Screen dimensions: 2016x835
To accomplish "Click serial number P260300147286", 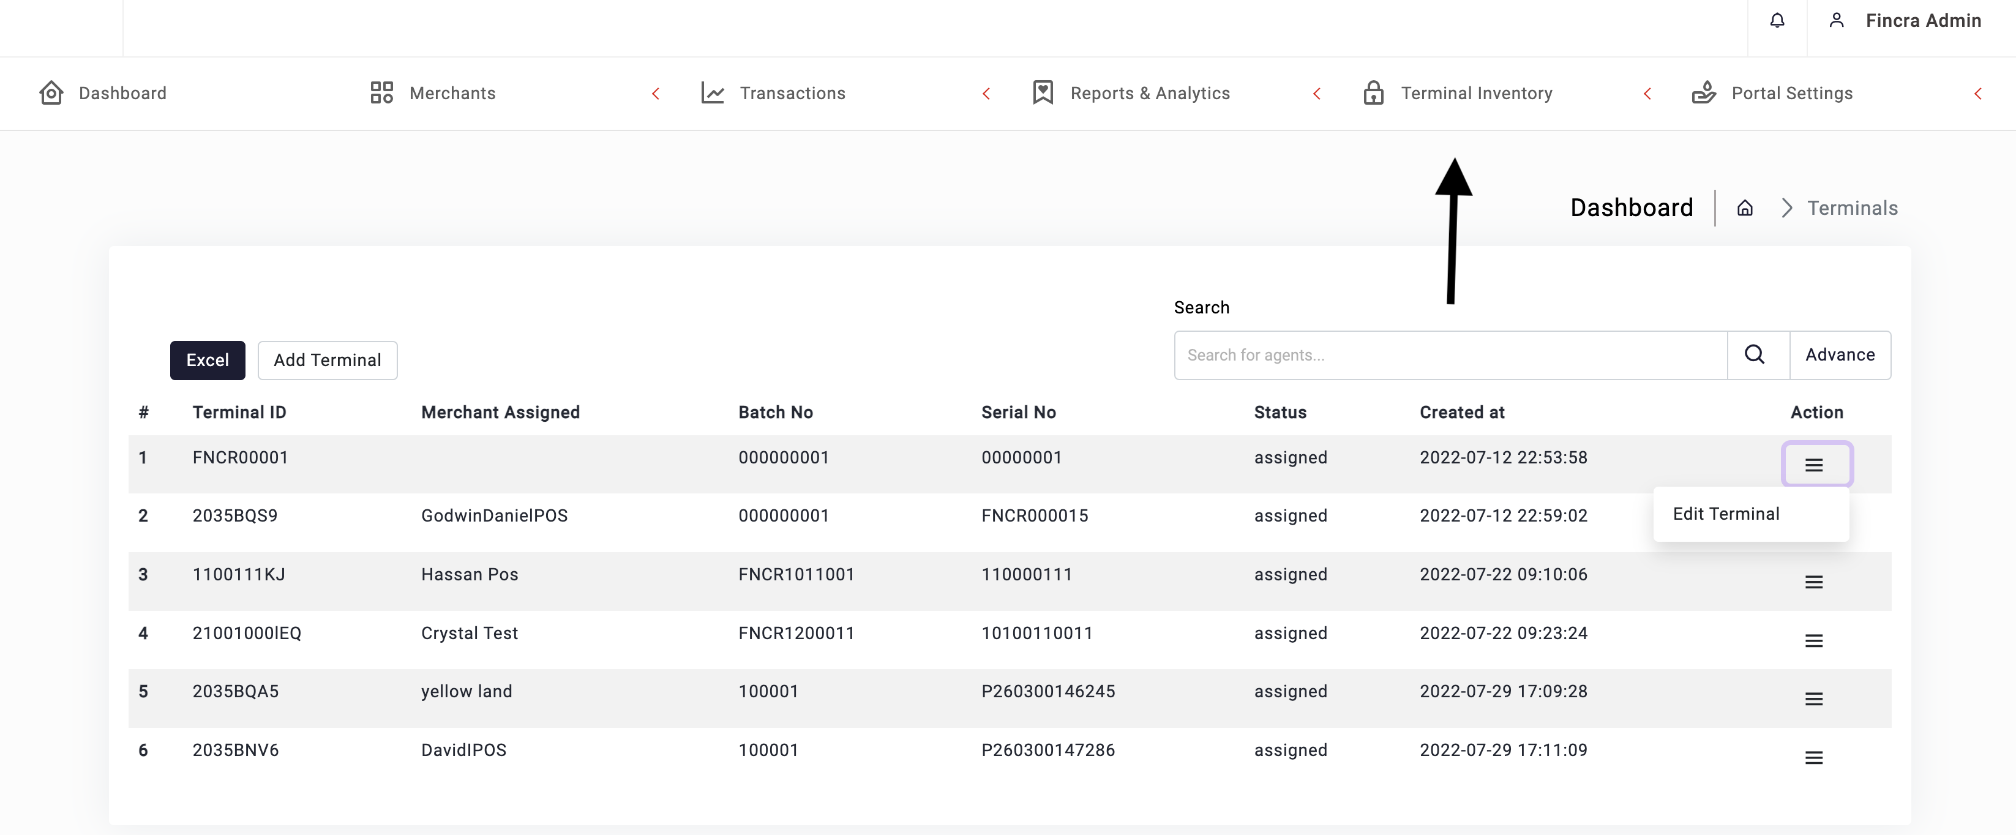I will [1048, 750].
